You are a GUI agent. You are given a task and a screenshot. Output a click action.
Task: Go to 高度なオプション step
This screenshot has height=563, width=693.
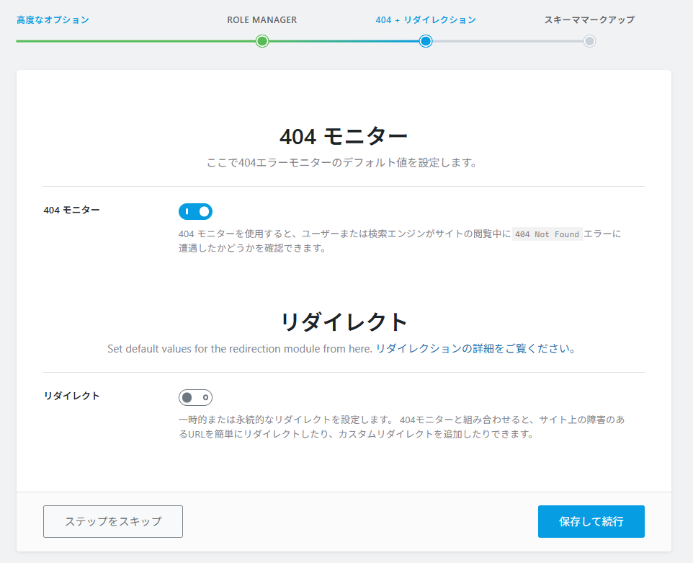pyautogui.click(x=53, y=20)
